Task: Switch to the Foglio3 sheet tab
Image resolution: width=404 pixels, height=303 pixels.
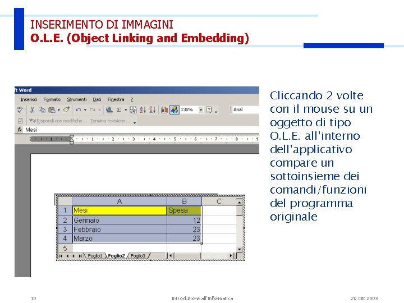Action: 138,256
